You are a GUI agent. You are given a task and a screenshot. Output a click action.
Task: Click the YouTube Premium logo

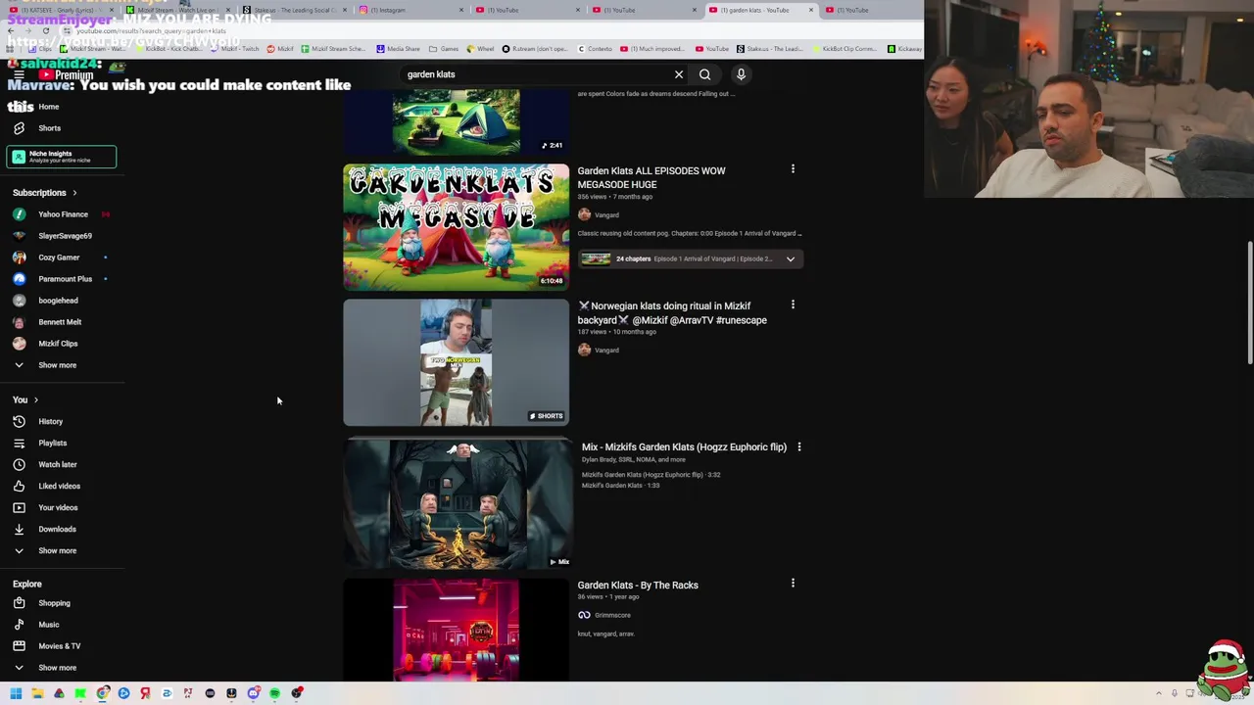67,74
